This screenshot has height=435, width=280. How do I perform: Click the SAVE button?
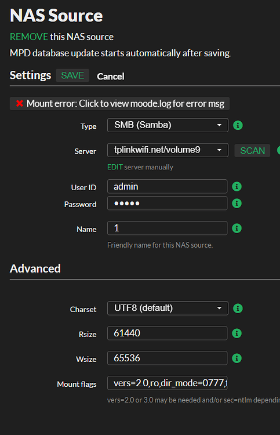[72, 75]
